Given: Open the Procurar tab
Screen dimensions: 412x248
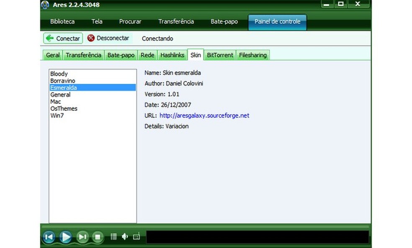Looking at the screenshot, I should [130, 21].
